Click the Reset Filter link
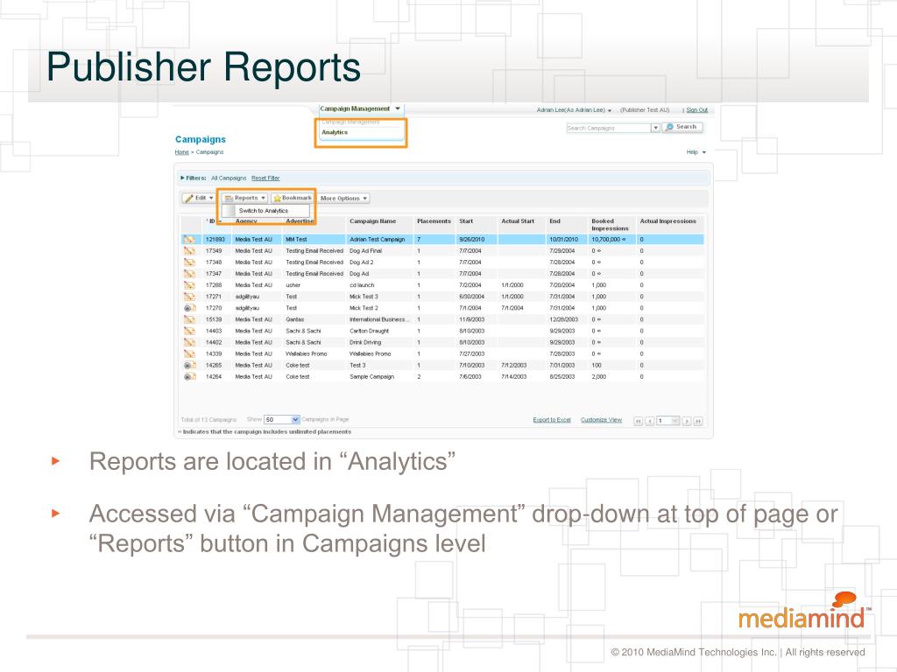The height and width of the screenshot is (672, 897). [265, 178]
